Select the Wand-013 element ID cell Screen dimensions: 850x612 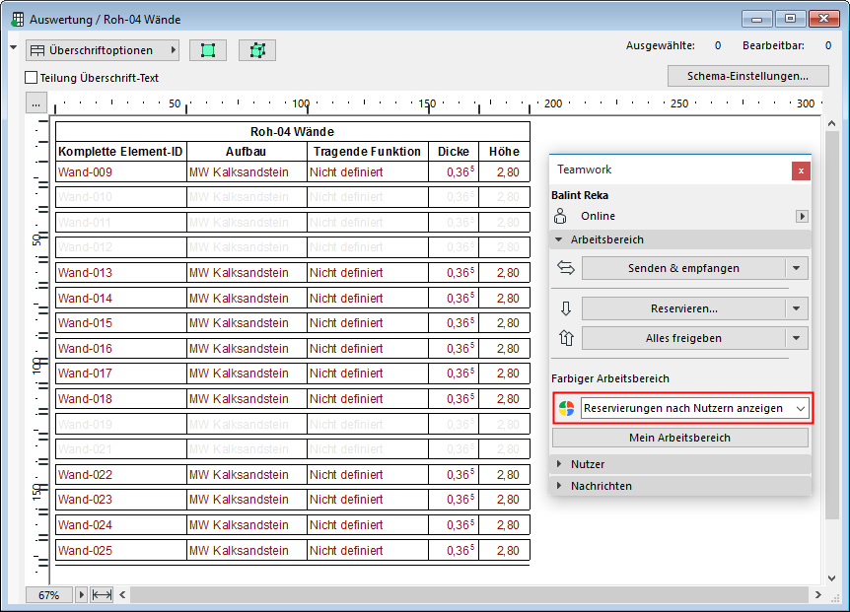tap(120, 273)
